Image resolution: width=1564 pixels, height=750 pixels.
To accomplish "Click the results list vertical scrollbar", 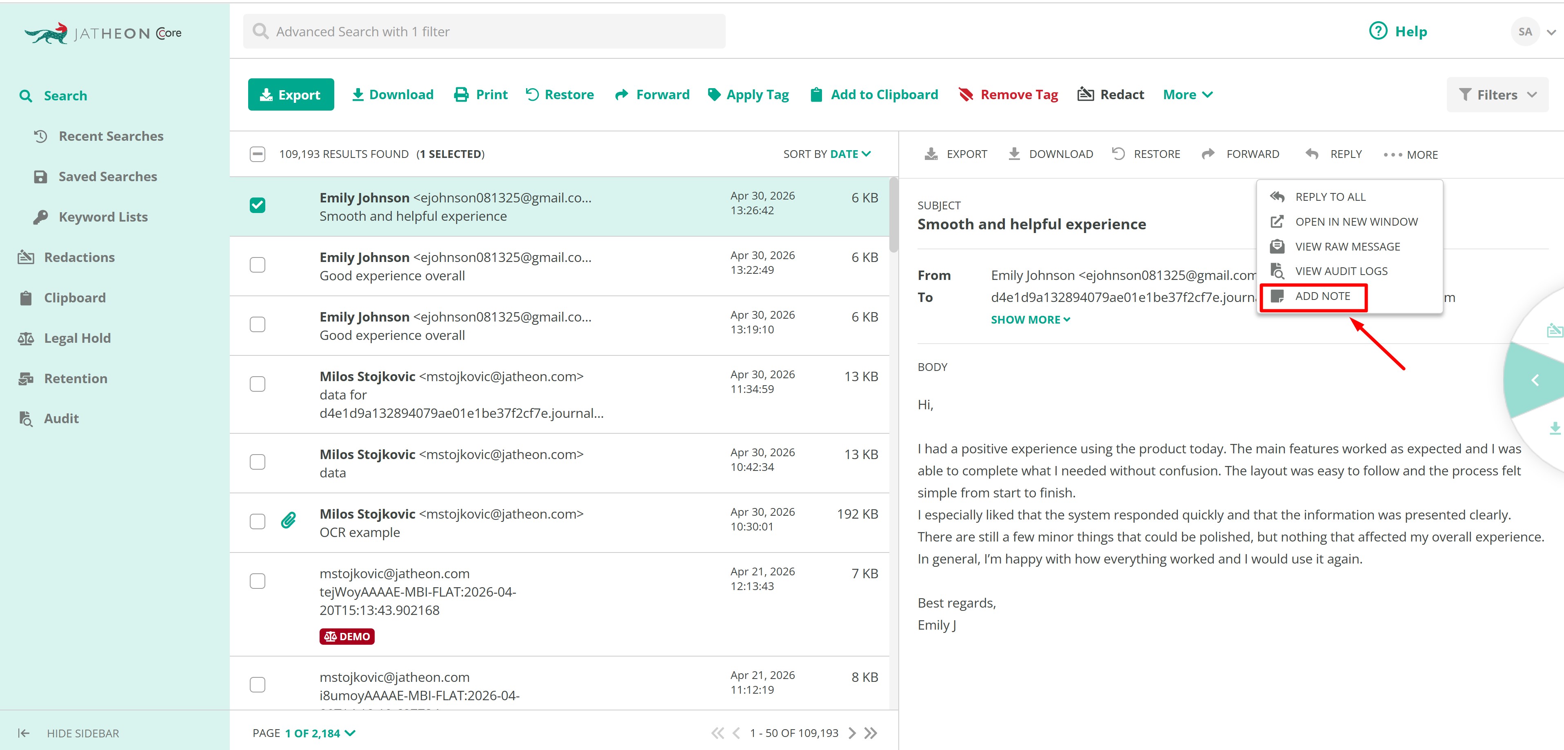I will click(894, 215).
